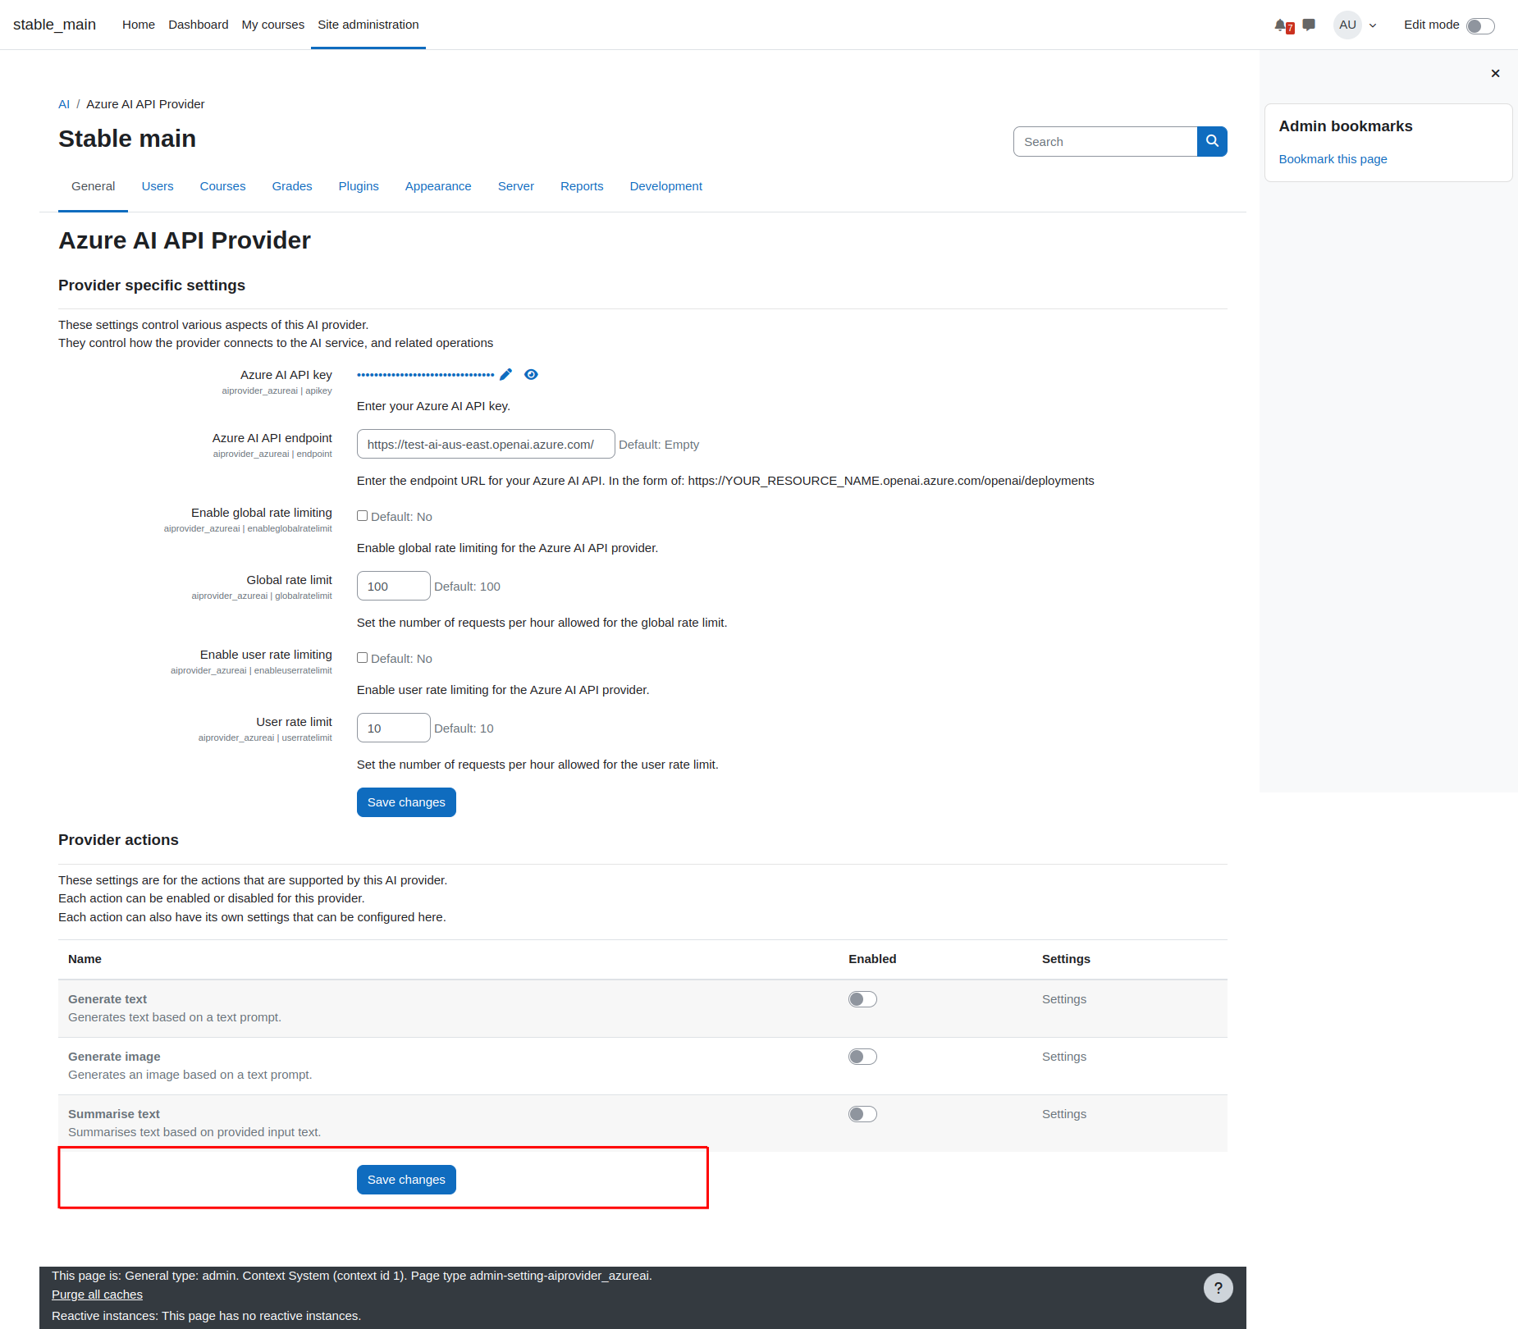Viewport: 1518px width, 1329px height.
Task: Toggle the Generate image action on
Action: (862, 1057)
